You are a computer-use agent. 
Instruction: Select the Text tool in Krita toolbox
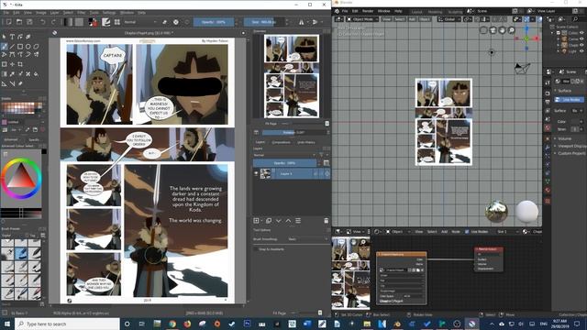tap(12, 37)
